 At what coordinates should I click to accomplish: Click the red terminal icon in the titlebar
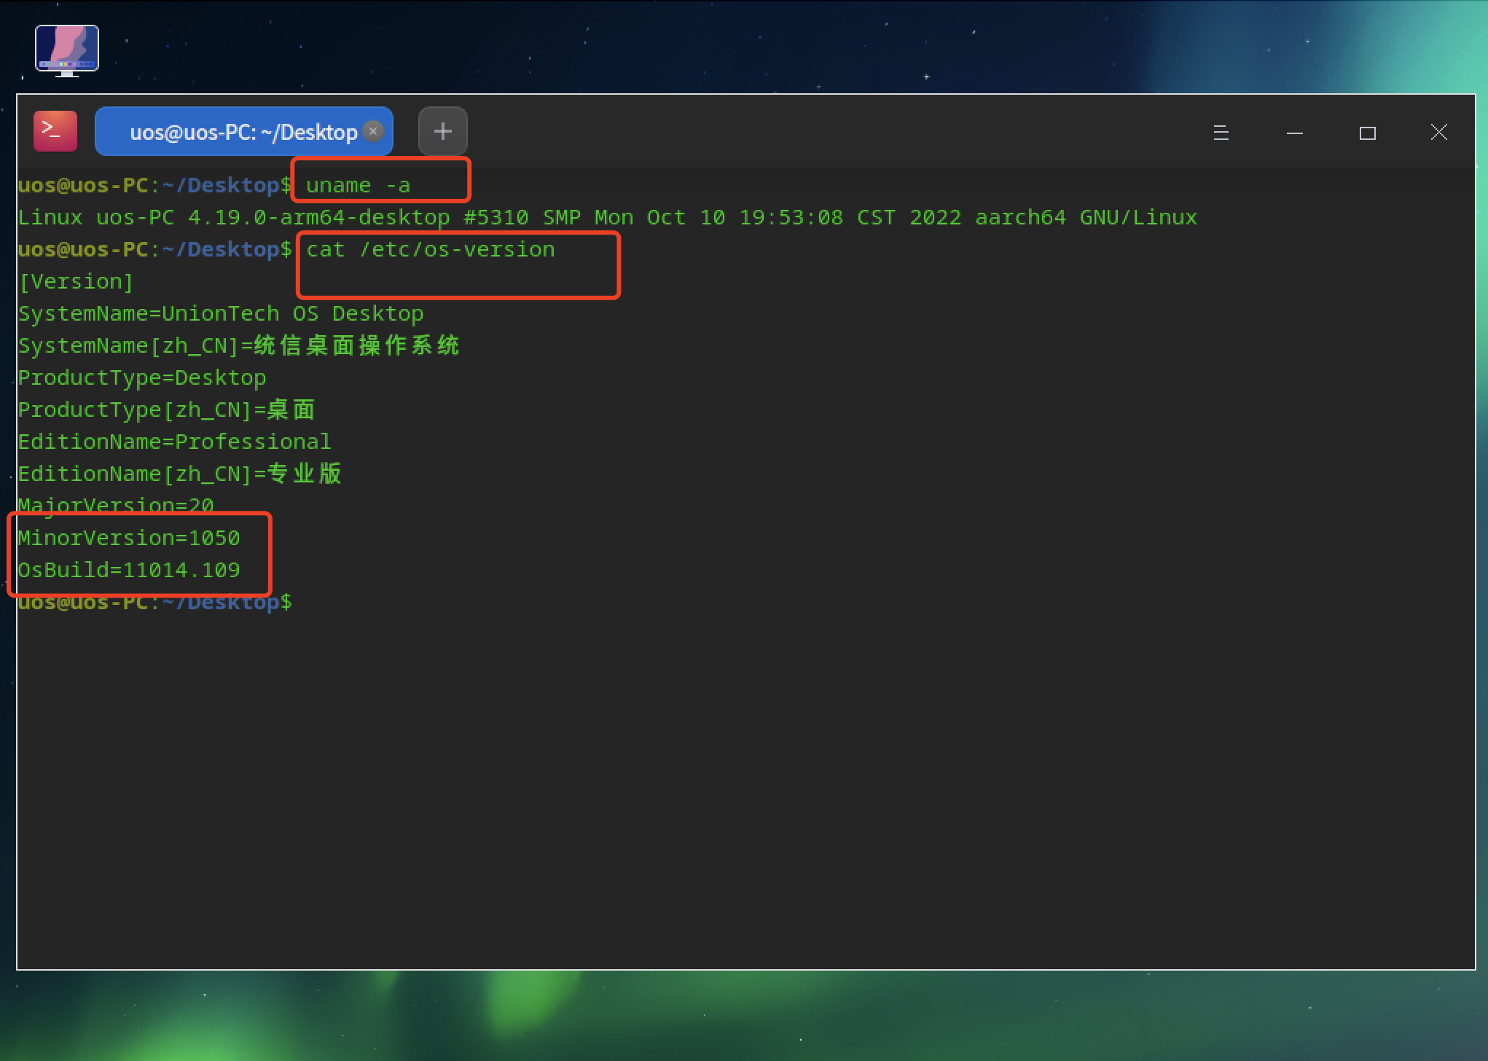point(55,130)
